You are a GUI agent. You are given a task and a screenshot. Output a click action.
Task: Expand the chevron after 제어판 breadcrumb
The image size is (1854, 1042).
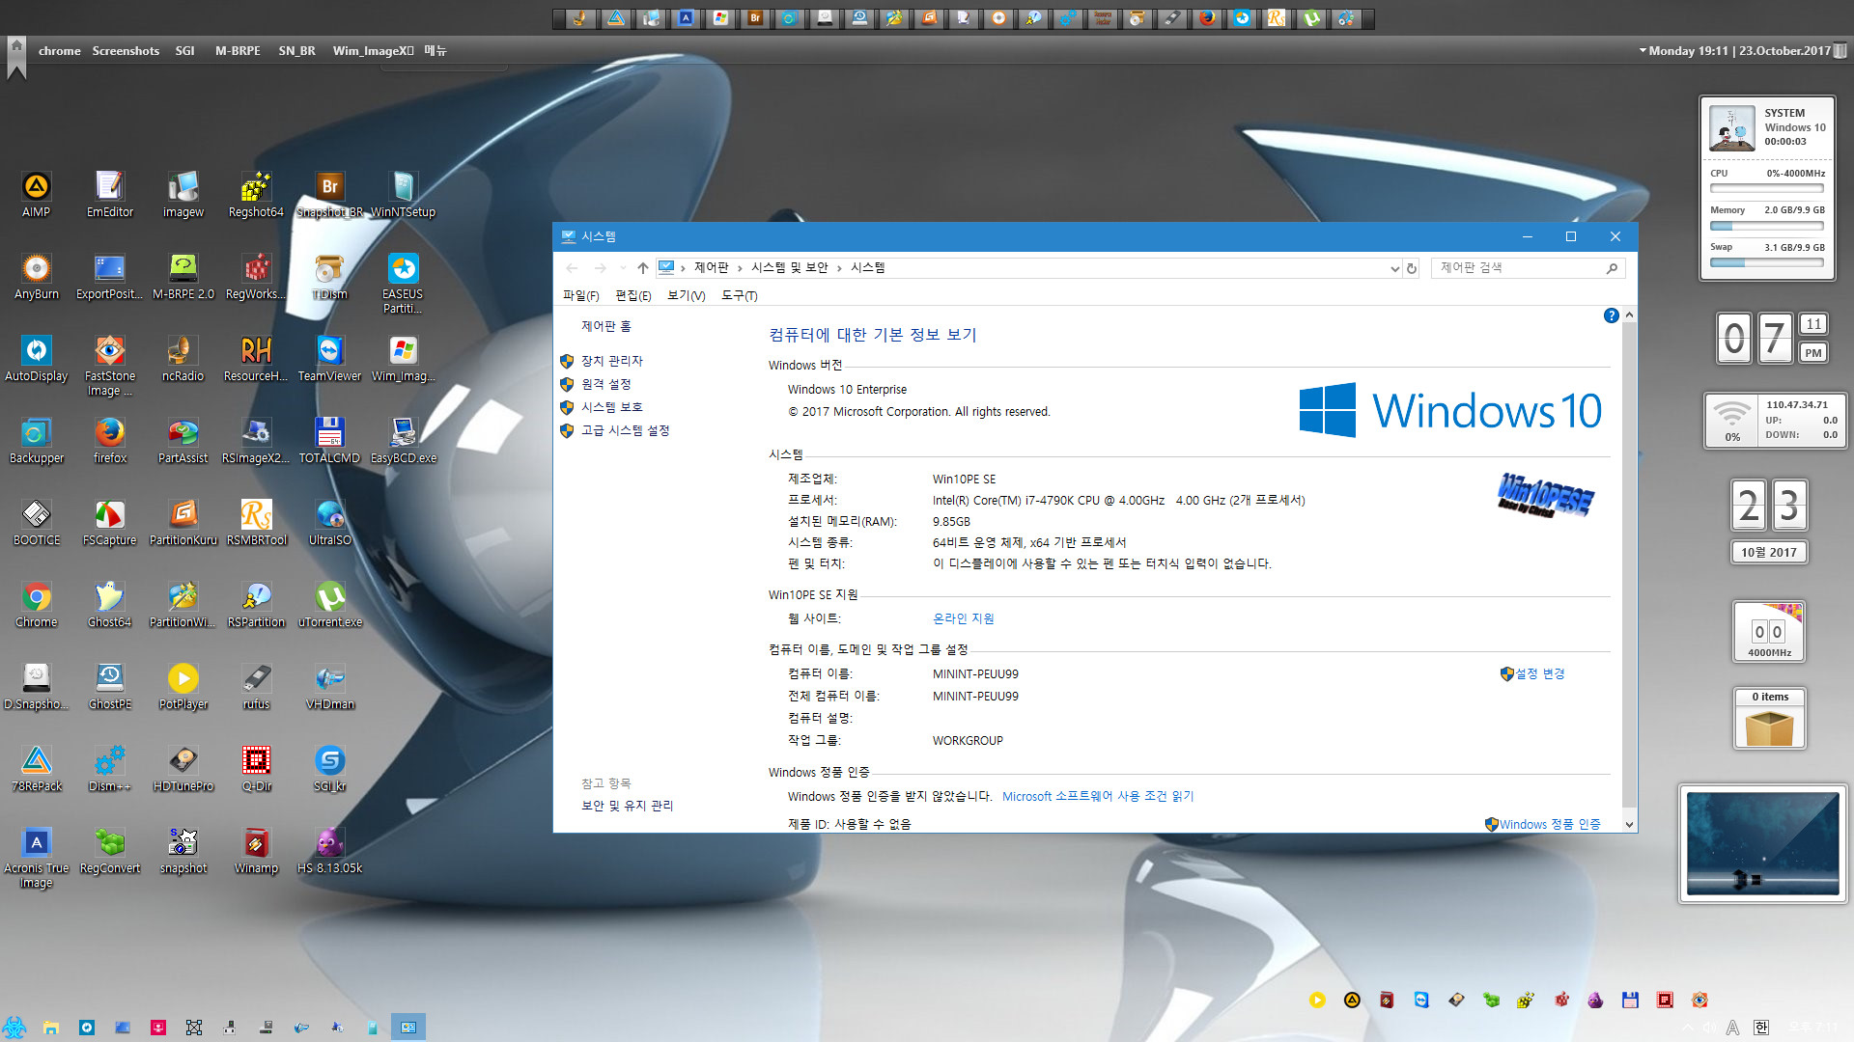(740, 268)
